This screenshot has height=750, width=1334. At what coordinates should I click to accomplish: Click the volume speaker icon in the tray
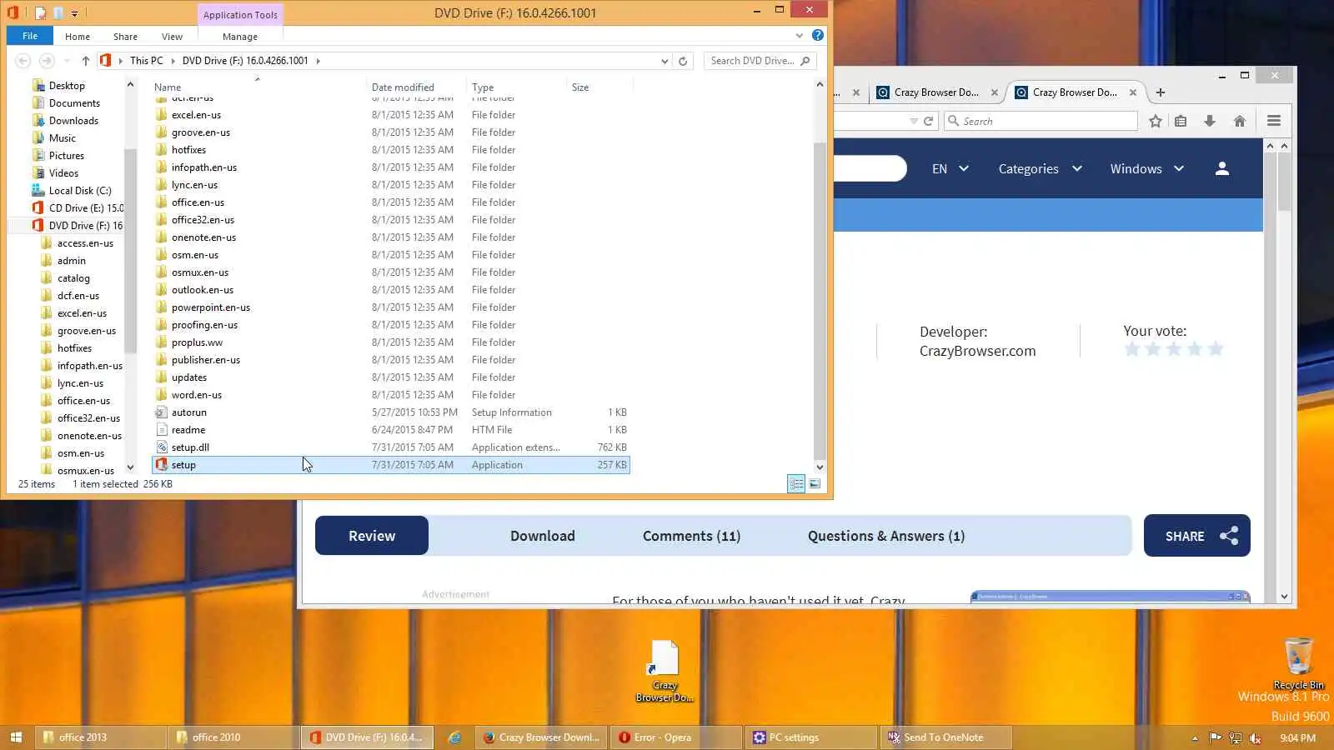click(1255, 737)
